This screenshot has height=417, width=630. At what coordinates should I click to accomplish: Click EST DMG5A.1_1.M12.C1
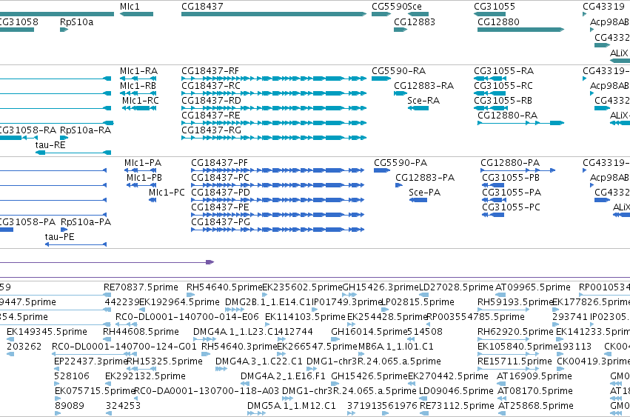click(291, 407)
